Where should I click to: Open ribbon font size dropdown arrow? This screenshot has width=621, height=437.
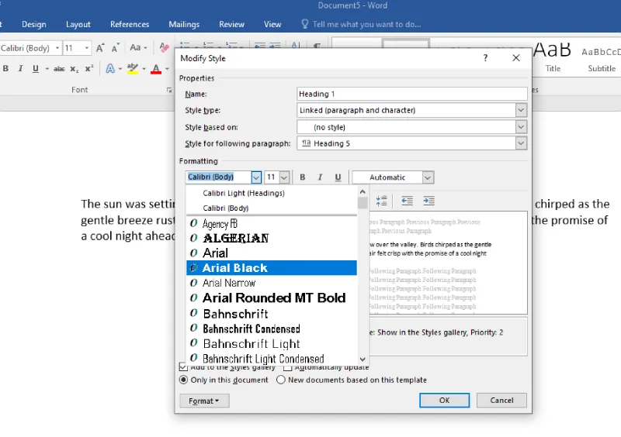tap(87, 48)
